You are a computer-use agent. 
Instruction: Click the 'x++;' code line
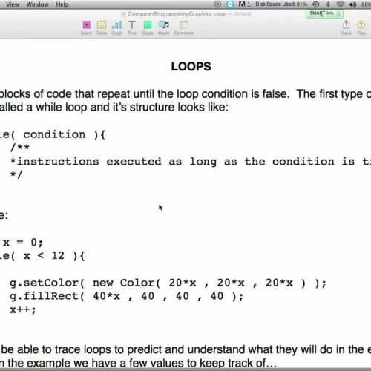tap(23, 309)
